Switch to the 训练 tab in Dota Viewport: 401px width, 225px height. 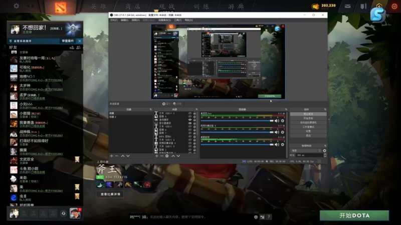(201, 6)
